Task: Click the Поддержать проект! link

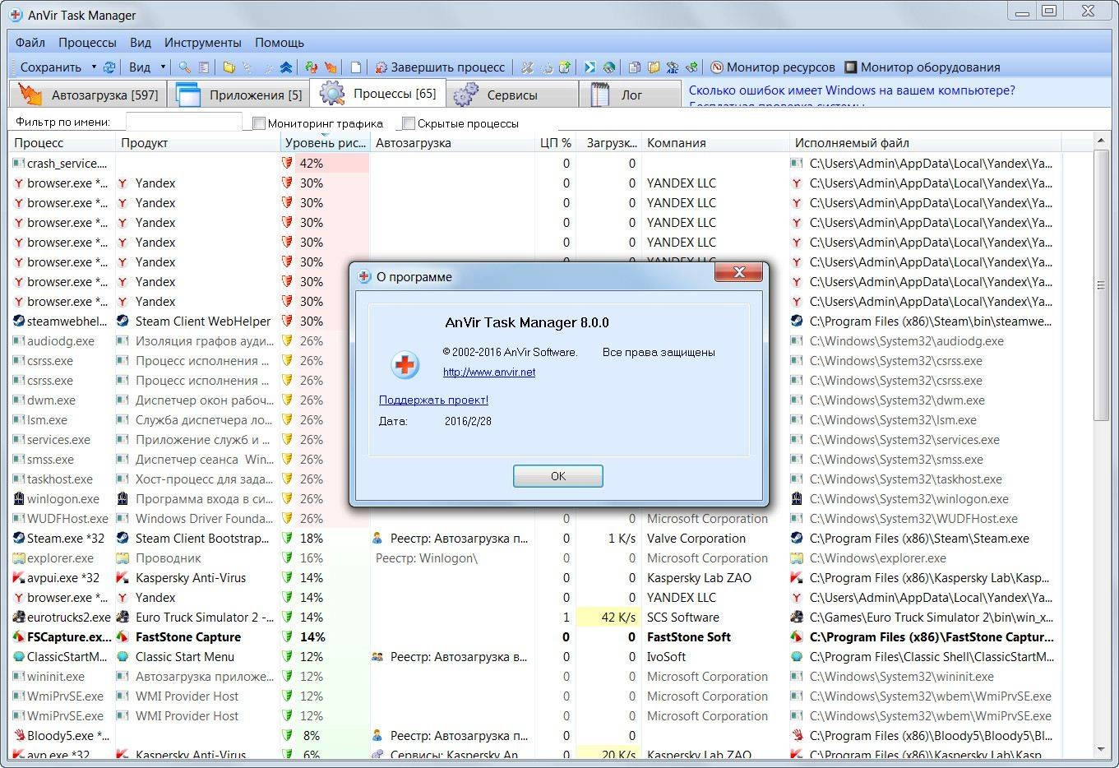Action: point(433,400)
